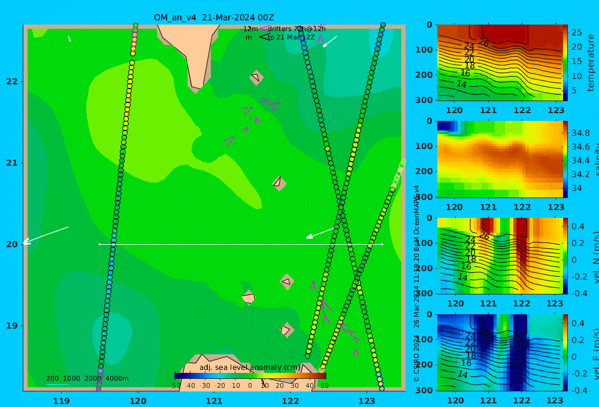Click the 'temperature' colorbar label
The height and width of the screenshot is (407, 599).
click(591, 63)
